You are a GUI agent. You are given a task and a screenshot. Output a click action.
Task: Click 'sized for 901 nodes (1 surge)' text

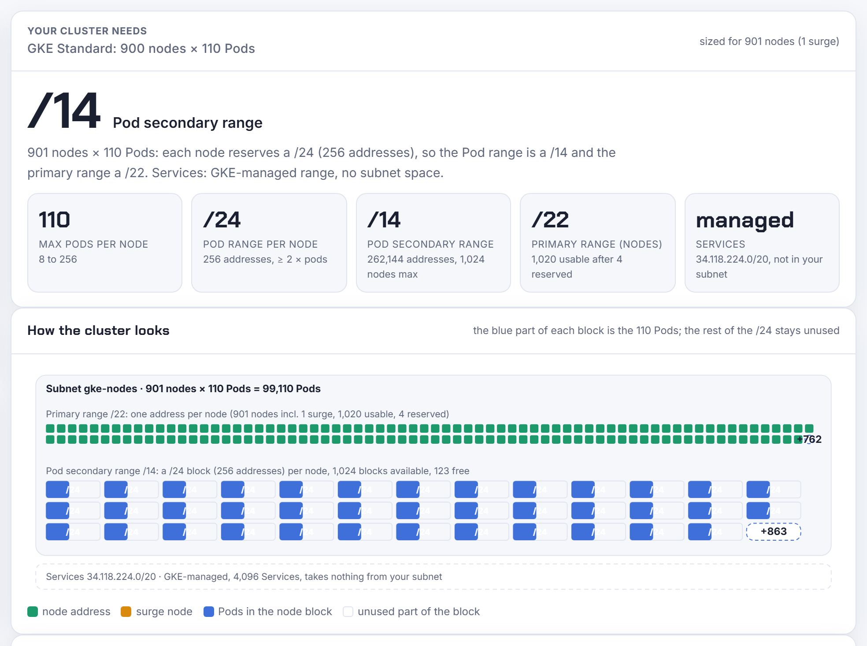769,41
